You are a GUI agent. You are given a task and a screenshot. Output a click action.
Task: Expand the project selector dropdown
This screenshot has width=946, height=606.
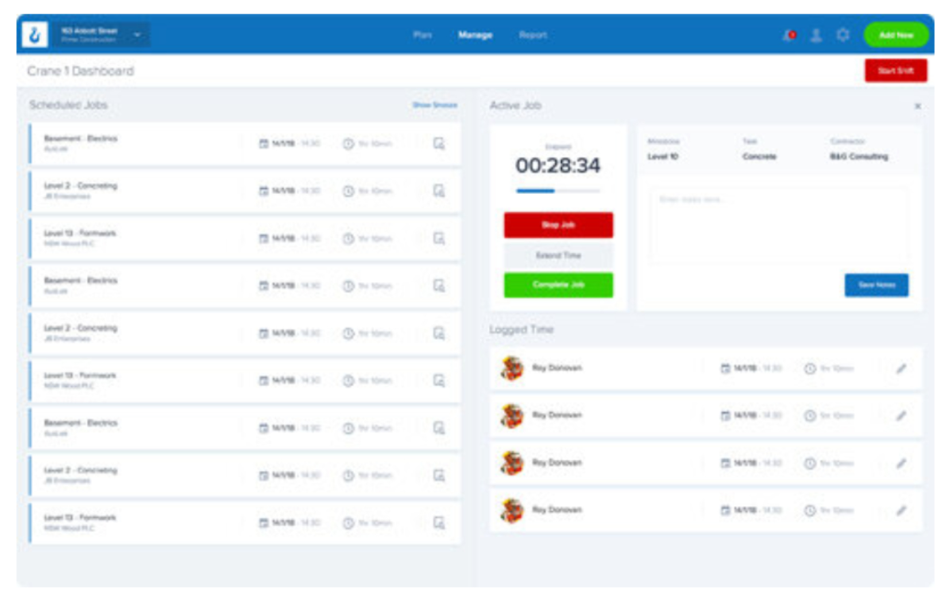pos(137,35)
